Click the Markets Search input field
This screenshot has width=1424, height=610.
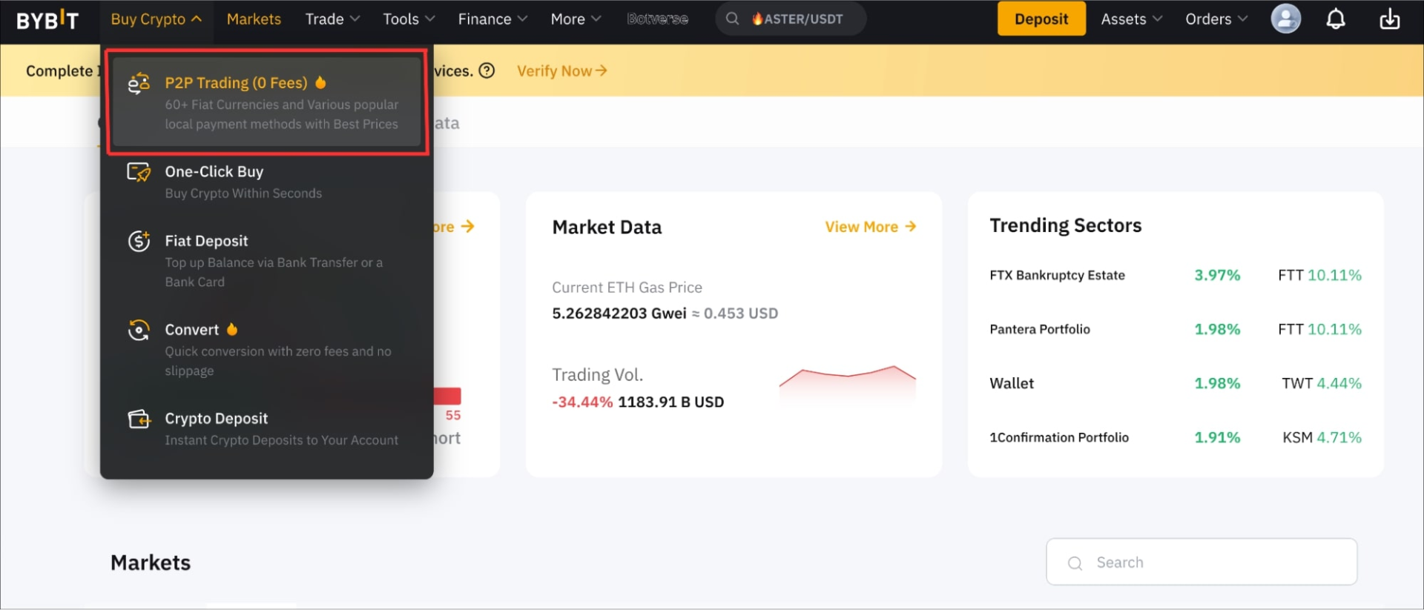click(x=1201, y=563)
